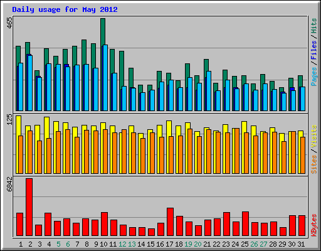The image size is (321, 251).
Task: Click the blue "Files" legend label
Action: tap(313, 50)
